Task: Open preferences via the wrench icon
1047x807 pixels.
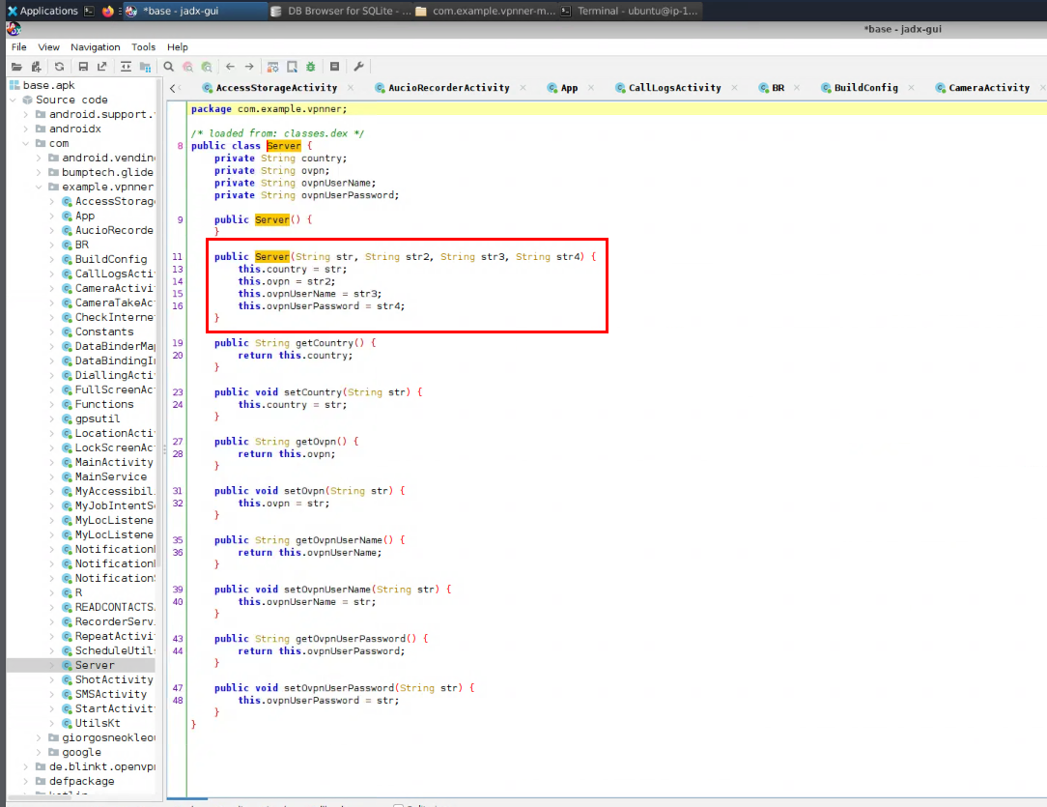Action: (x=359, y=67)
